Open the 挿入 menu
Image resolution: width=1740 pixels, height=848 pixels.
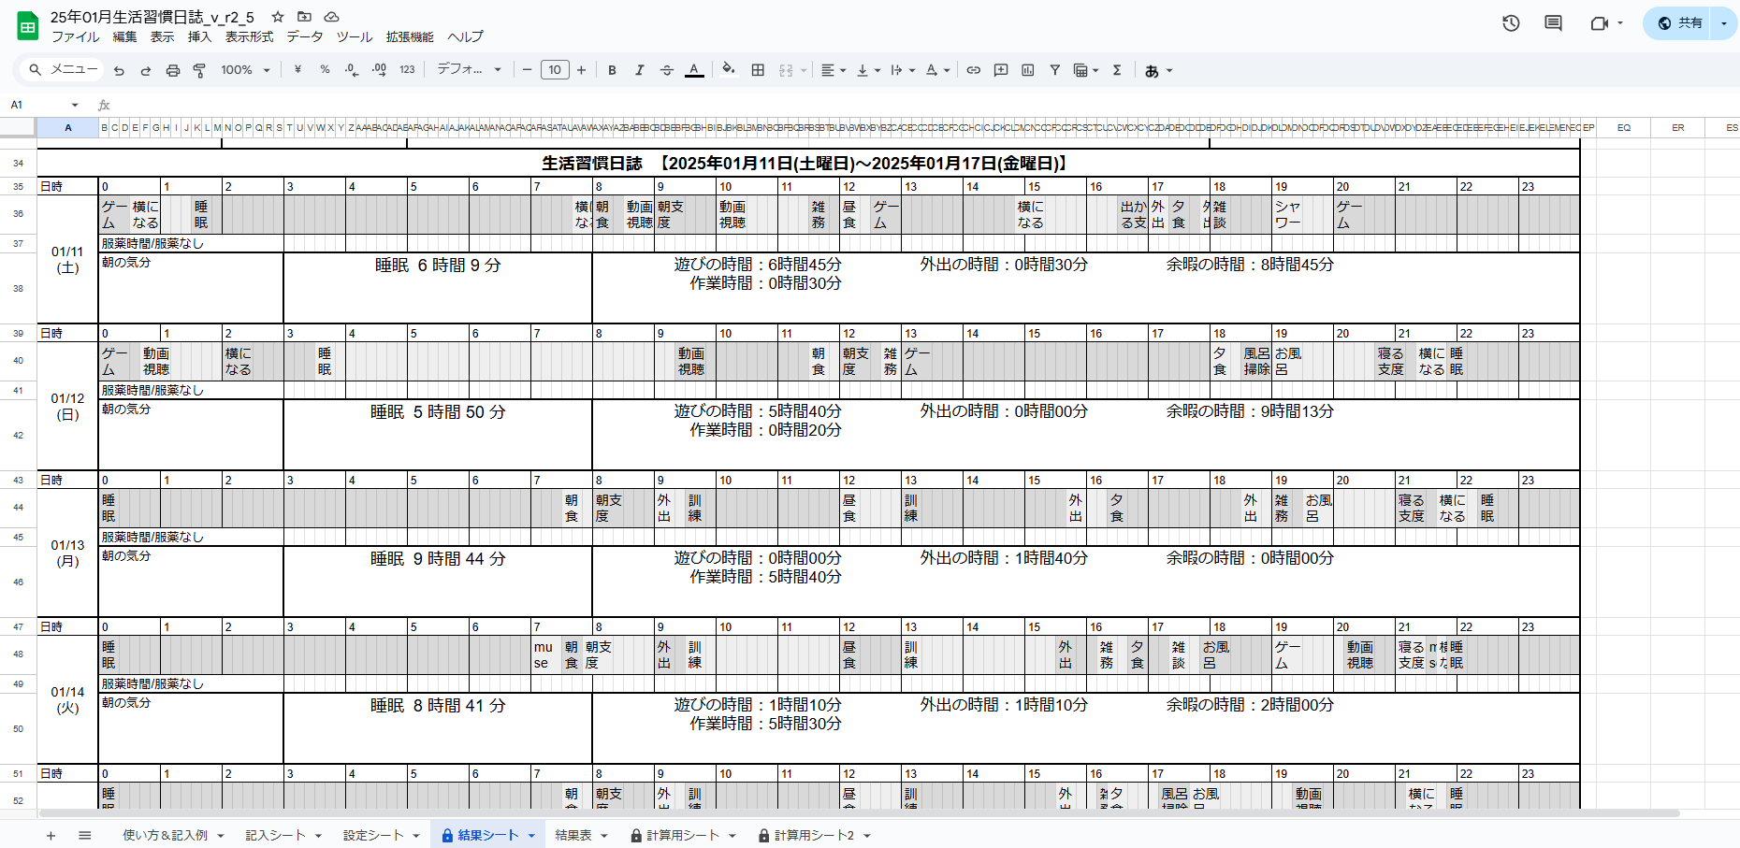tap(200, 37)
